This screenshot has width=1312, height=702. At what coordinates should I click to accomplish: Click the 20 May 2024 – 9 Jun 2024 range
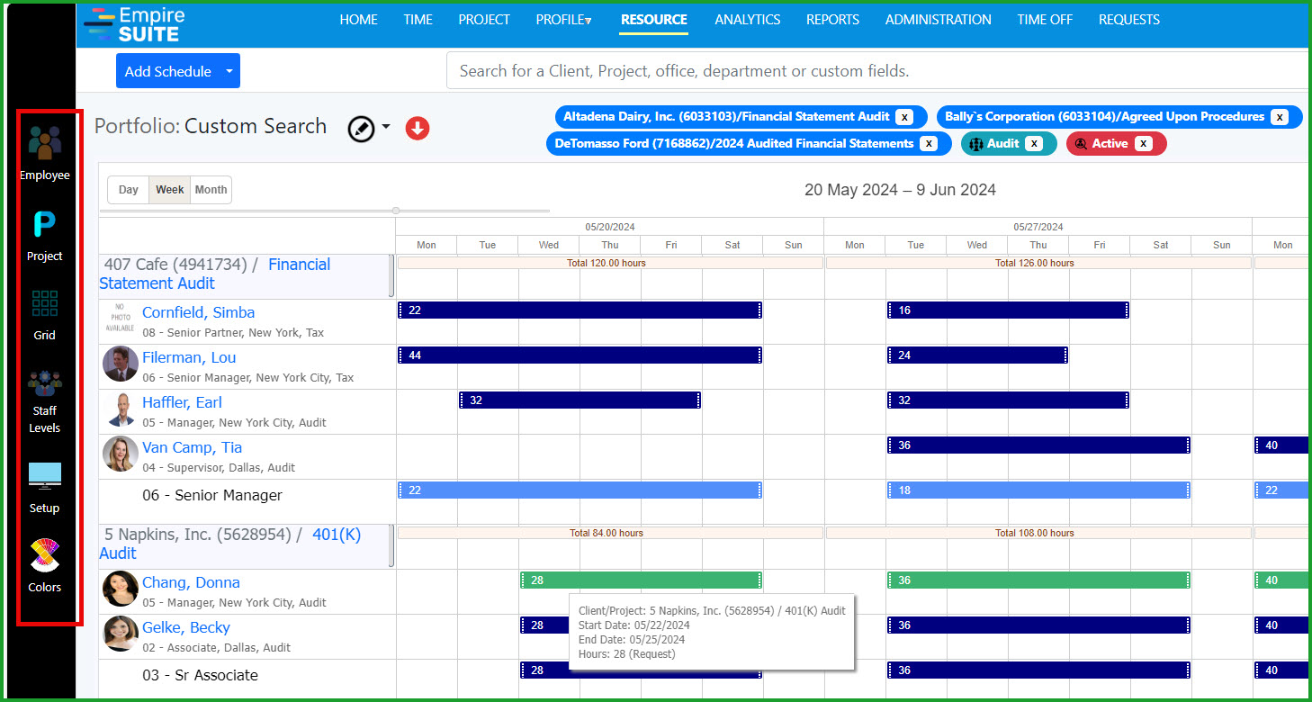click(900, 190)
